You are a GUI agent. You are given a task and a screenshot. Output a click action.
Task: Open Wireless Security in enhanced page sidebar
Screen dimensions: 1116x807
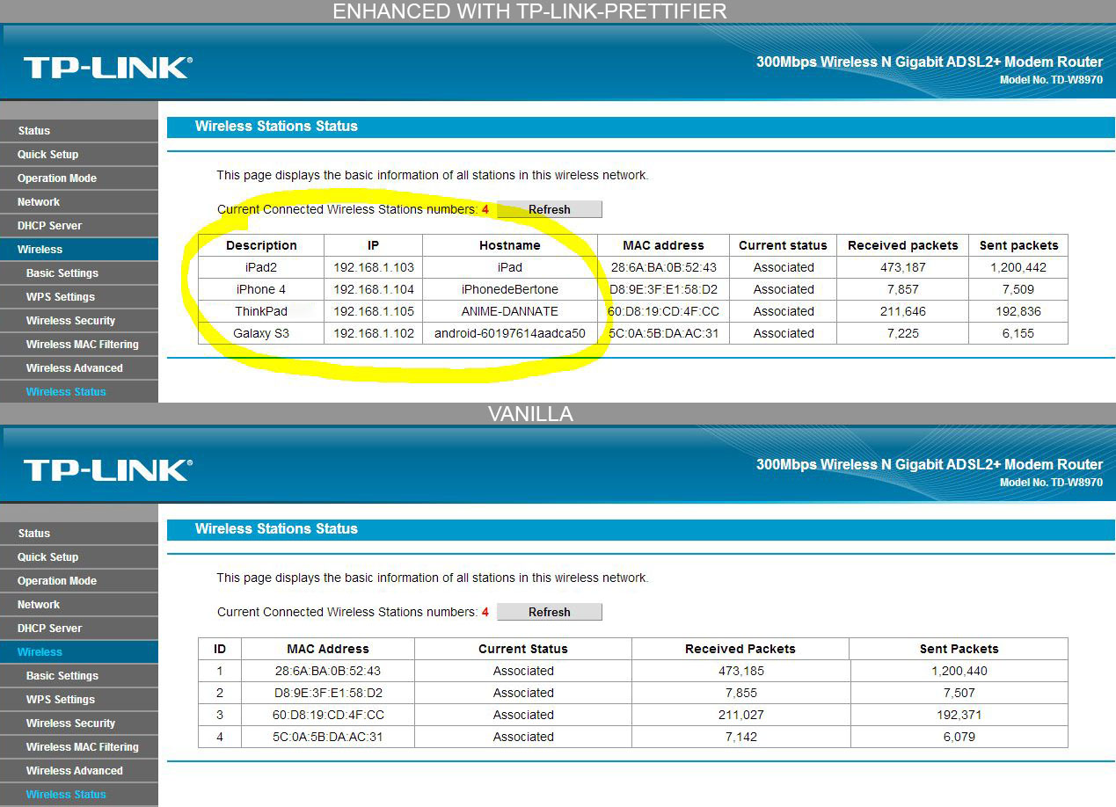(79, 321)
